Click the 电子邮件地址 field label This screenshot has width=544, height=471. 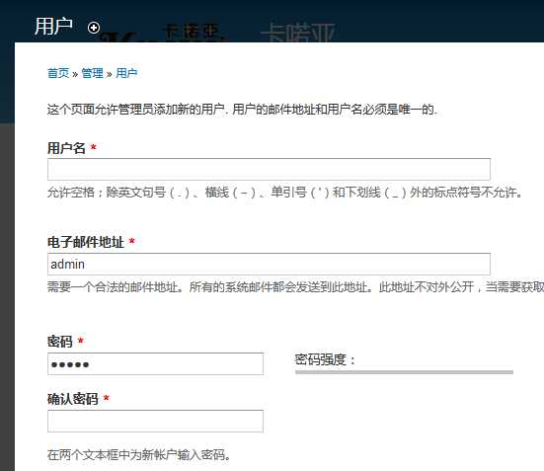tap(86, 242)
